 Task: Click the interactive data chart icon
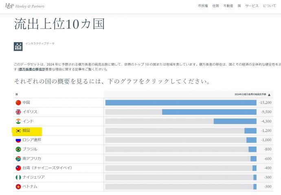pos(18,46)
